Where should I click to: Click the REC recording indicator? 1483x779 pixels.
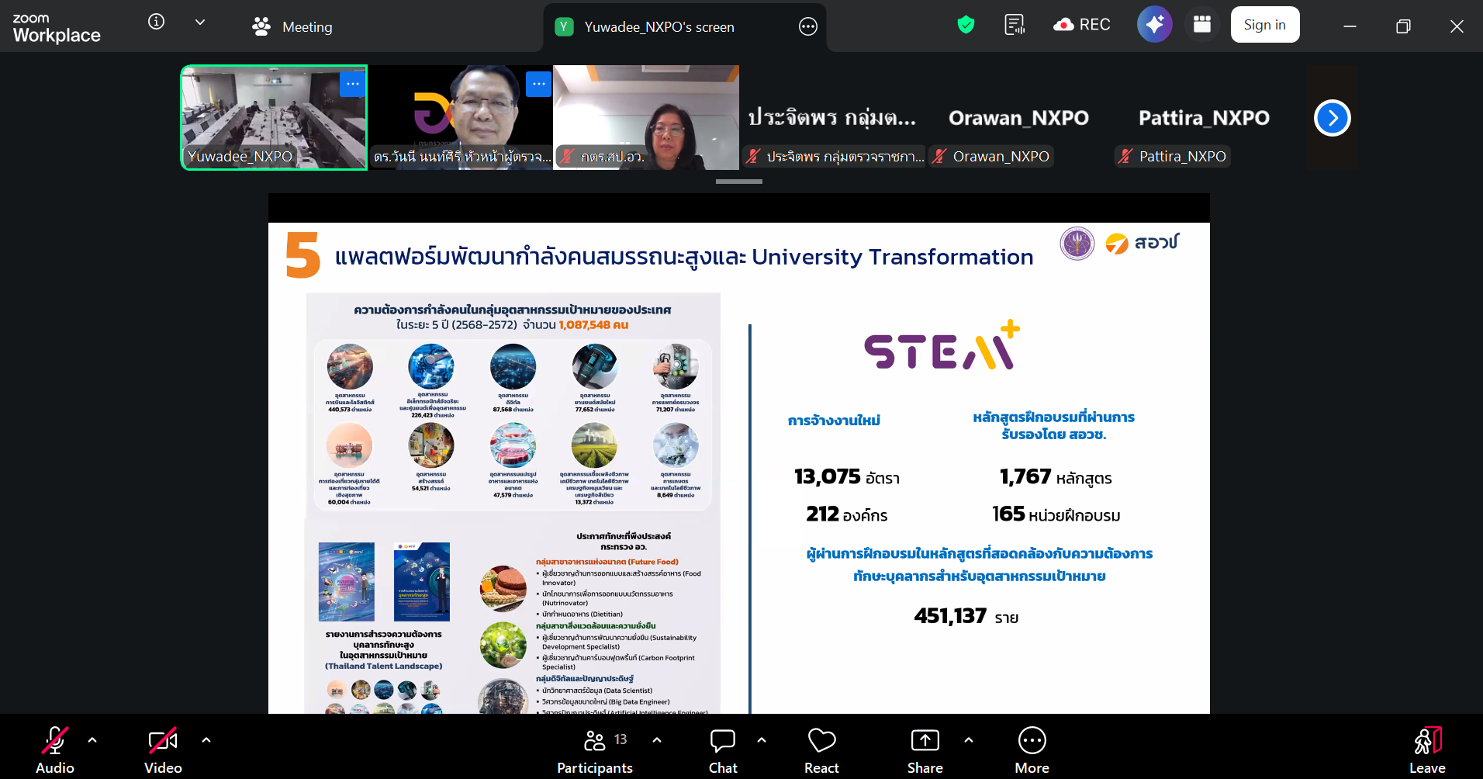(1081, 24)
